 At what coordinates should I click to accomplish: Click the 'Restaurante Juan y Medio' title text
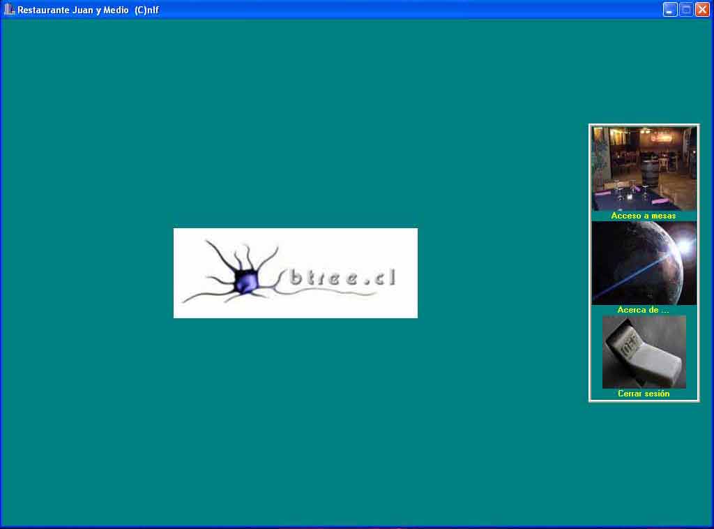73,10
